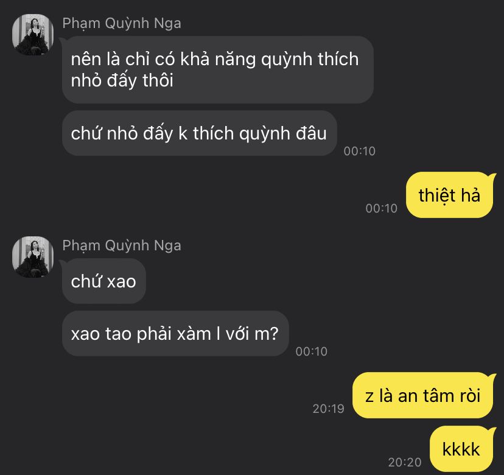The width and height of the screenshot is (504, 475).
Task: Select the yellow "z là an tâm ròi" message
Action: coord(422,395)
